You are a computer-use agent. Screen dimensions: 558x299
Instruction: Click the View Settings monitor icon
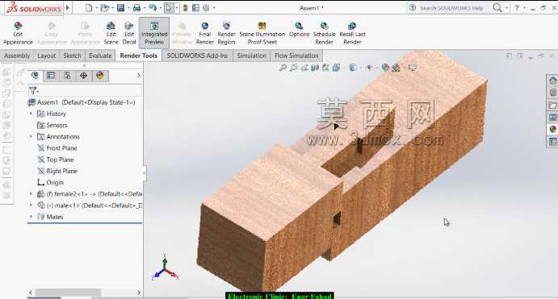pyautogui.click(x=413, y=68)
